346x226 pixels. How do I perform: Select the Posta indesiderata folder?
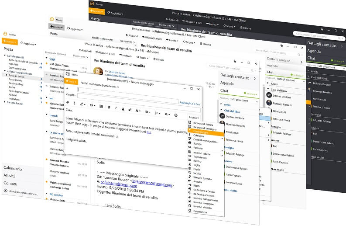[18, 91]
